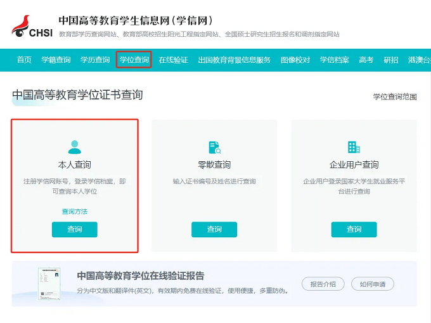The width and height of the screenshot is (431, 323).
Task: Open 在线验证 navigation item
Action: [x=174, y=60]
